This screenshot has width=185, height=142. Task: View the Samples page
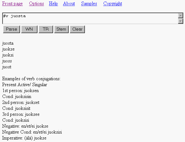click(89, 3)
